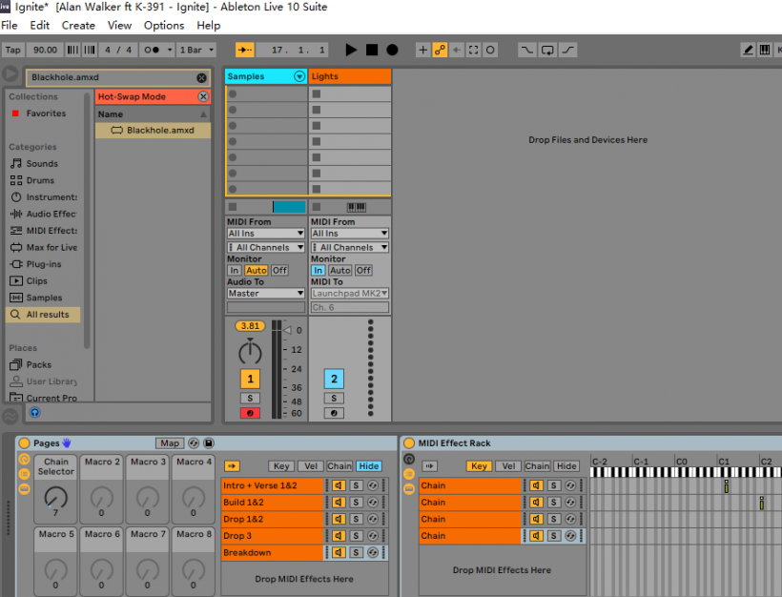Image resolution: width=782 pixels, height=597 pixels.
Task: Click the tempo field showing 90.00
Action: pyautogui.click(x=45, y=50)
